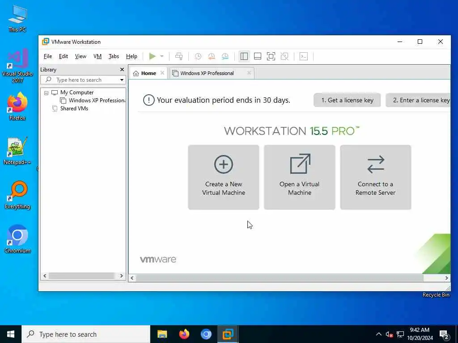Click the green Power On play button

coord(152,56)
